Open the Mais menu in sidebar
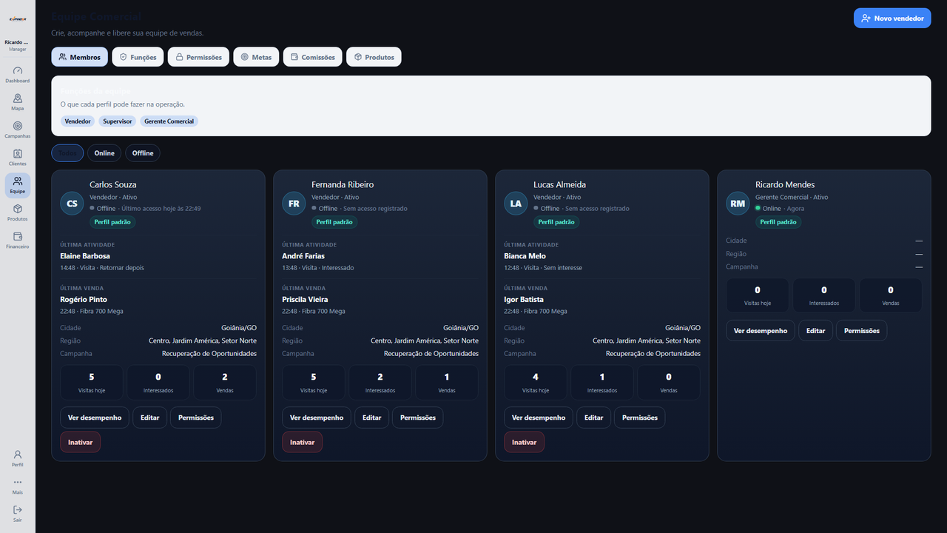The image size is (947, 533). pyautogui.click(x=18, y=486)
